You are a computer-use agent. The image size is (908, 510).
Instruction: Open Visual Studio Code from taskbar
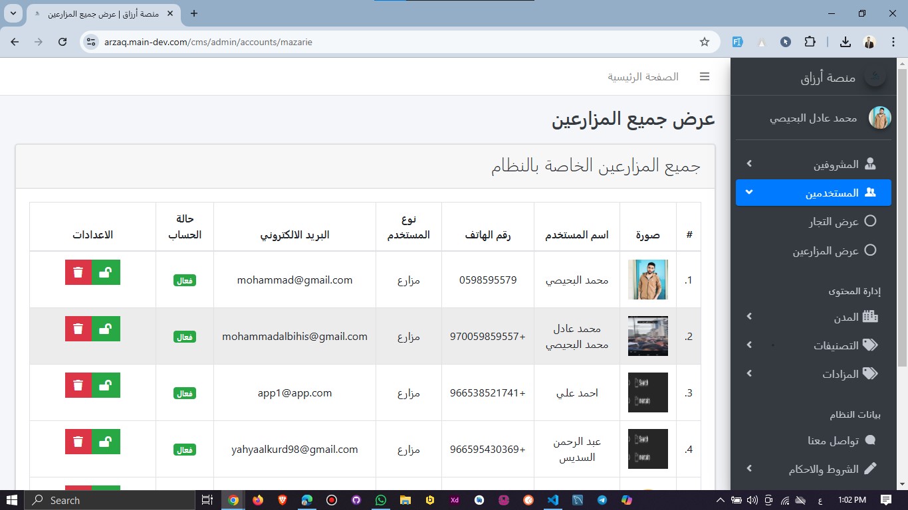(552, 500)
